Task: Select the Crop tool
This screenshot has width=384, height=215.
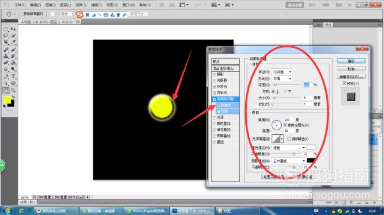Action: click(6, 42)
